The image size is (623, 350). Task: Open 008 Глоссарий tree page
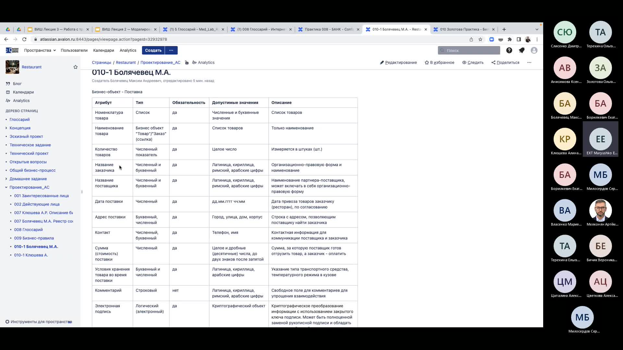click(x=28, y=230)
